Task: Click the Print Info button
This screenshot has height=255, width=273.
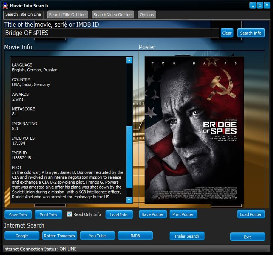Action: pos(48,215)
